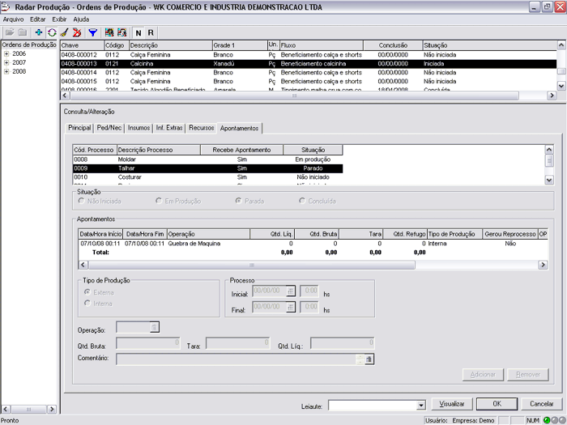Select the Parada situation radio button
This screenshot has height=425, width=567.
point(237,201)
